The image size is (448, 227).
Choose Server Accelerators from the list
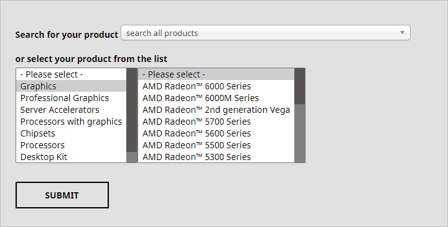click(x=71, y=110)
